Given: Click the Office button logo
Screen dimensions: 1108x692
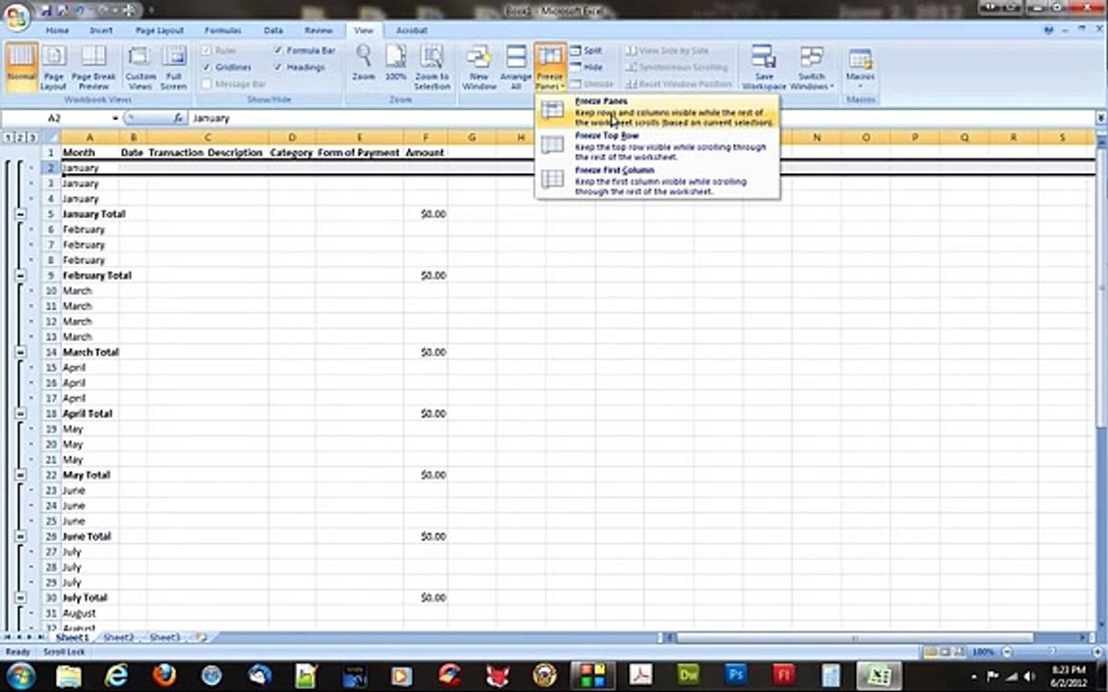Looking at the screenshot, I should point(15,17).
